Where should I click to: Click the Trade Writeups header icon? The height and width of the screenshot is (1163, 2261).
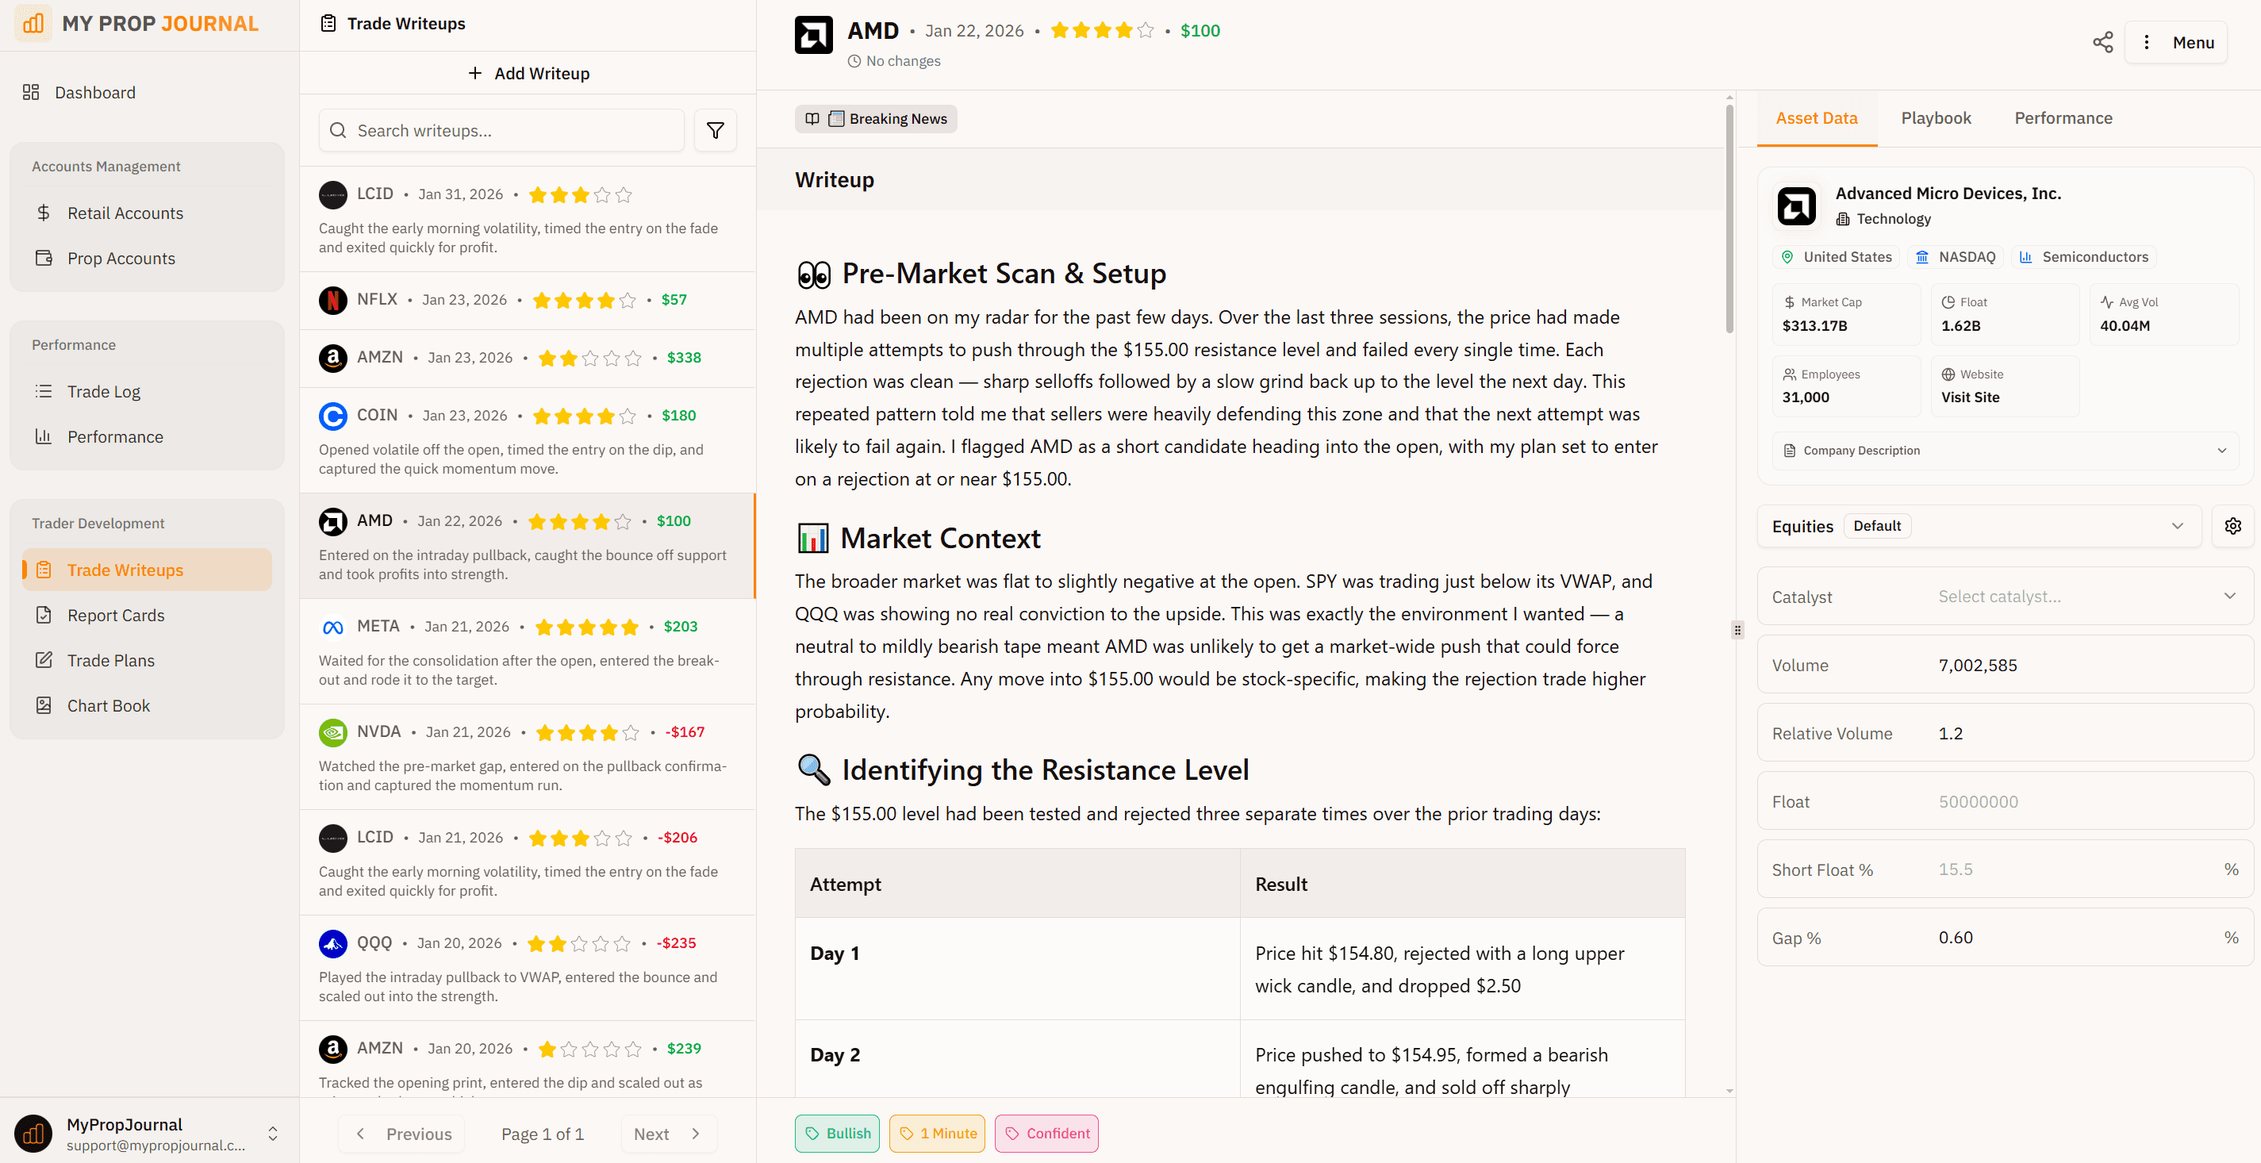point(328,24)
